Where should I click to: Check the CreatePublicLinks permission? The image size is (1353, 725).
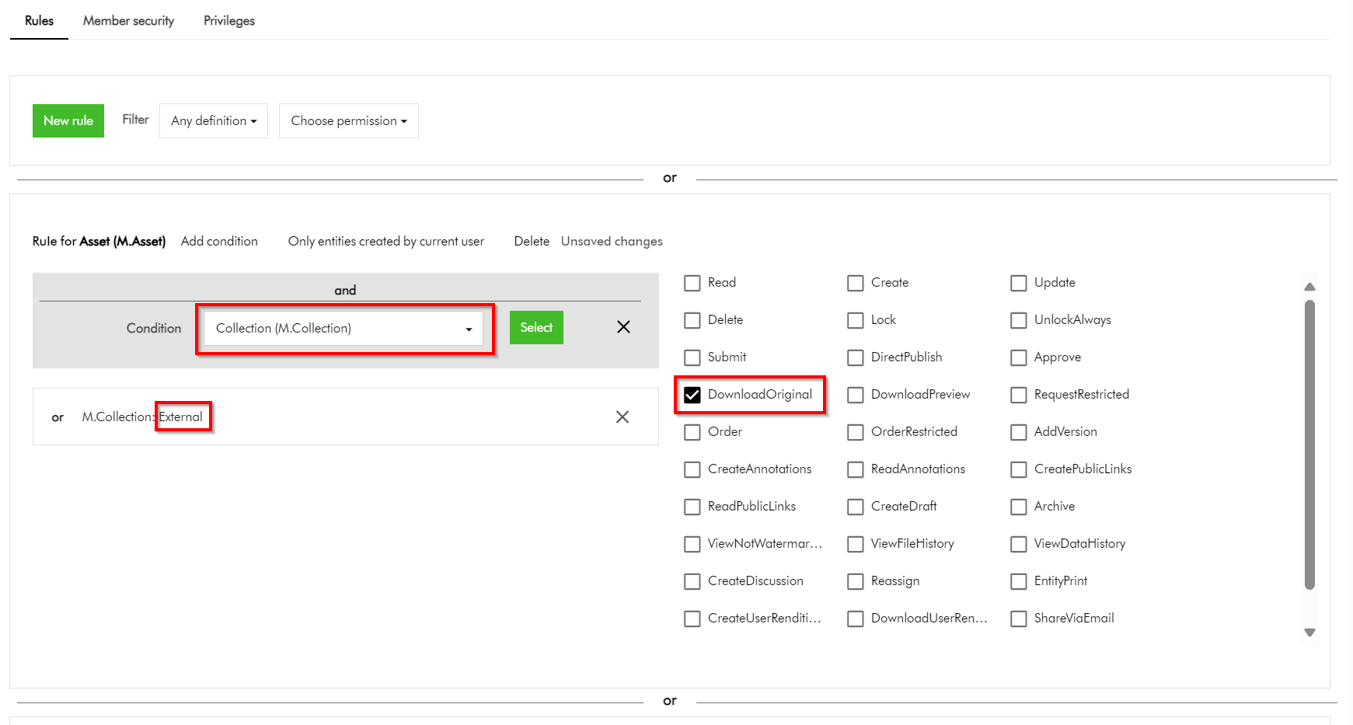pos(1019,469)
